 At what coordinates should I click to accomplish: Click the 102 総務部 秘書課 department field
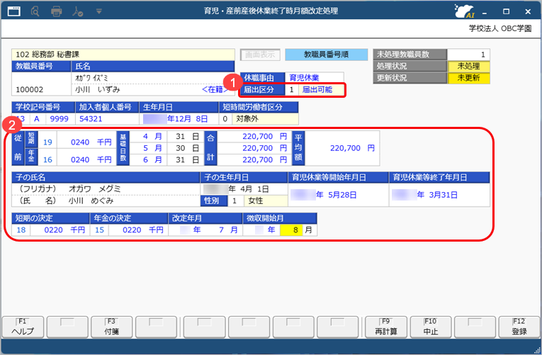click(123, 55)
